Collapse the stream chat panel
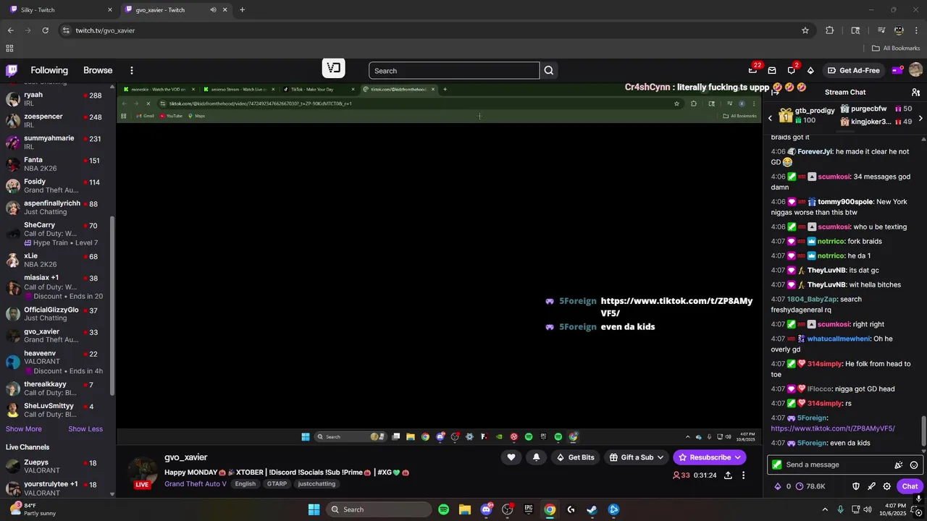 (x=775, y=93)
